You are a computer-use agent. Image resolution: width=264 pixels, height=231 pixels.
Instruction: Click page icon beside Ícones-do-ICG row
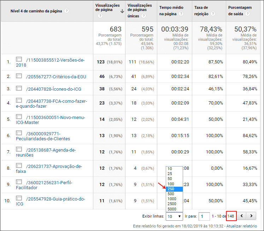19,88
